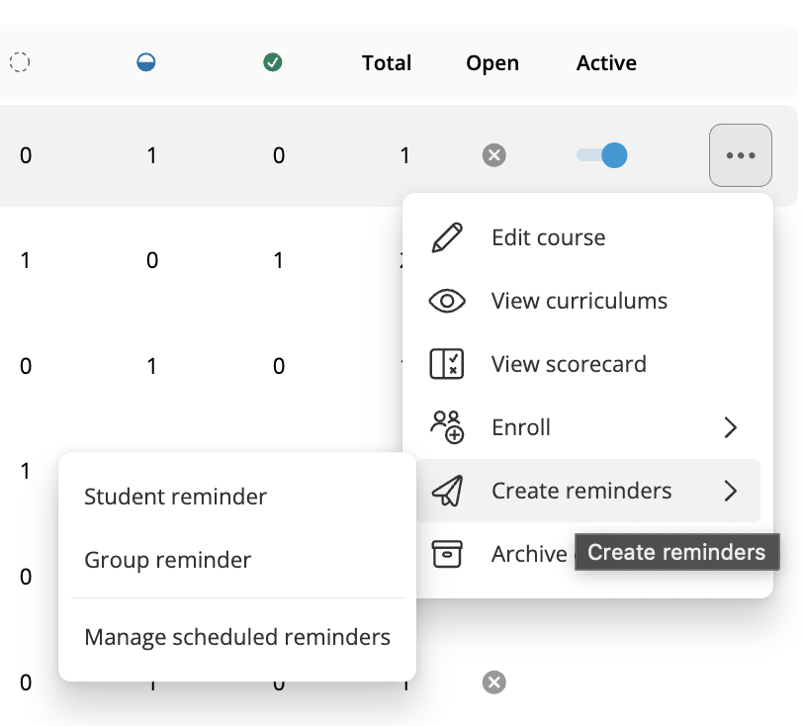The height and width of the screenshot is (726, 803).
Task: Sort by the Total column header
Action: [x=387, y=63]
